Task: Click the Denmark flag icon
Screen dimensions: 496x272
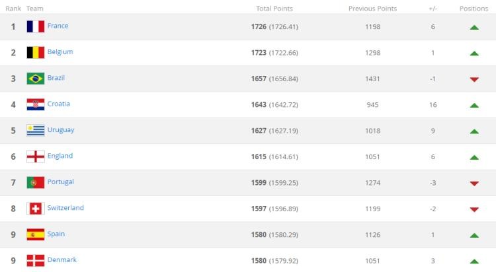Action: point(35,260)
